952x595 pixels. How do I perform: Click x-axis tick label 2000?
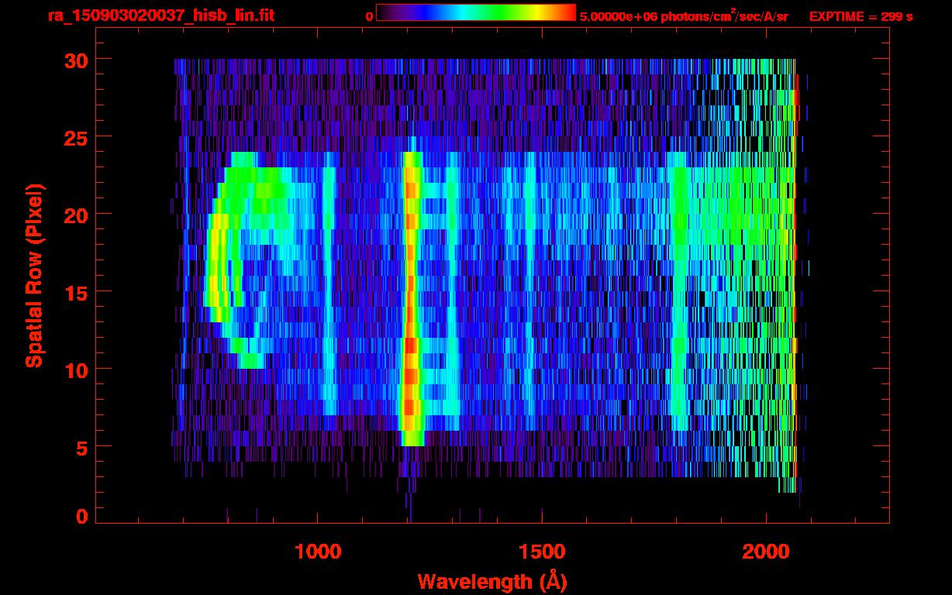tap(766, 552)
